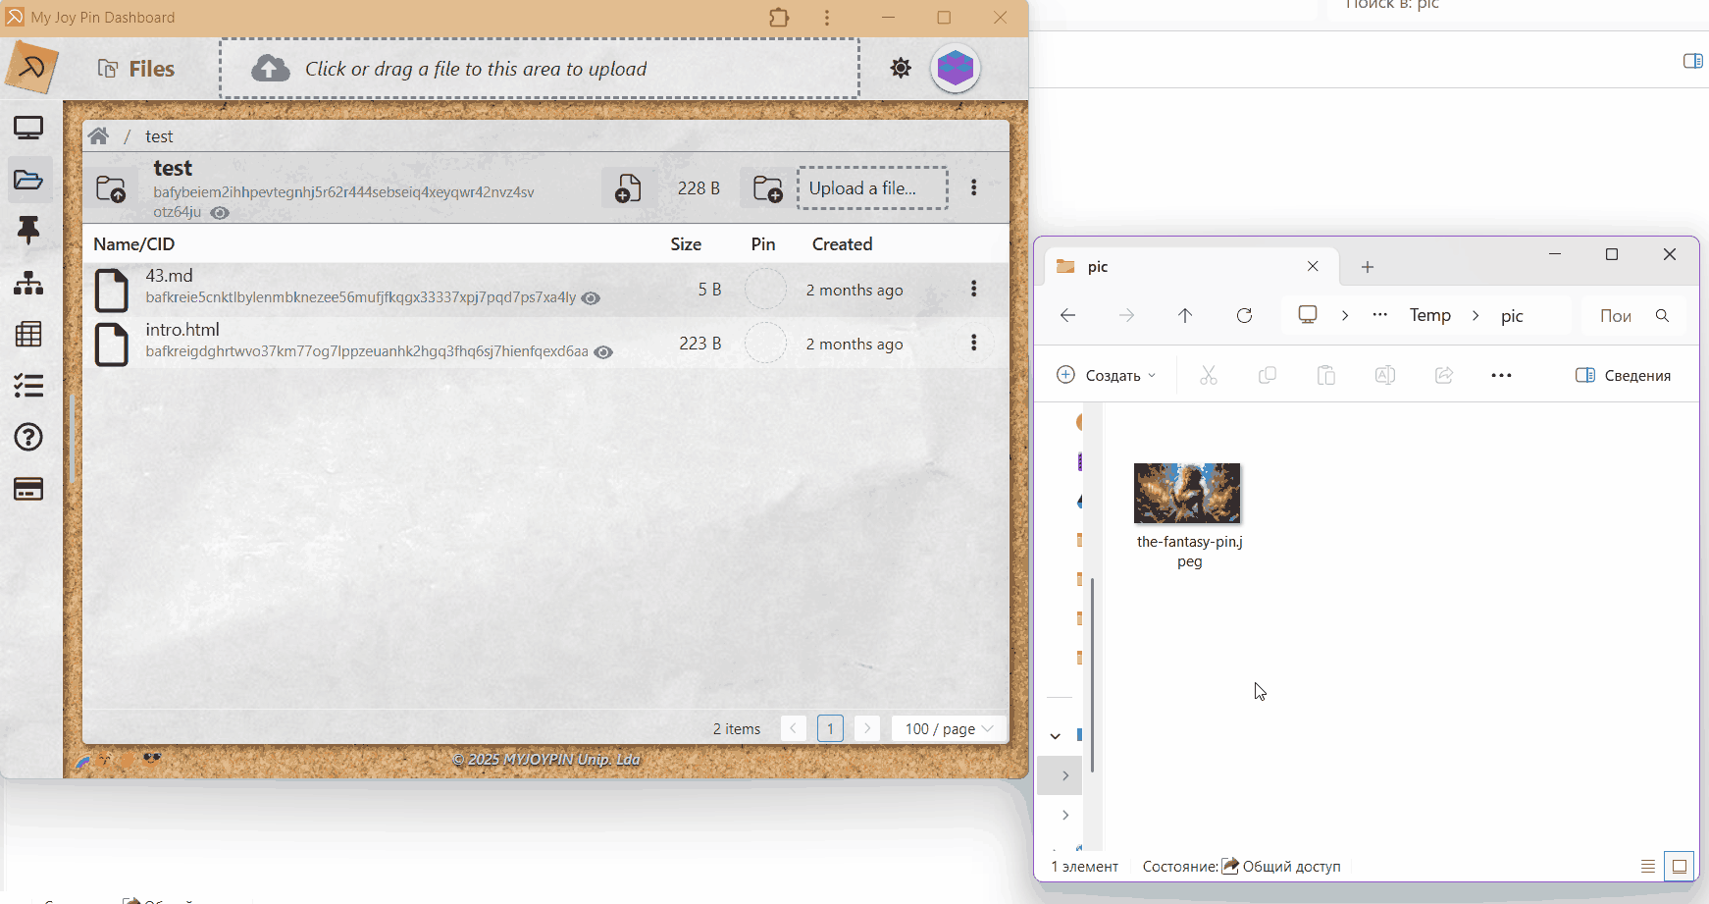Select the the-fantasy-pin.jpeg thumbnail
The height and width of the screenshot is (904, 1709).
coord(1187,494)
